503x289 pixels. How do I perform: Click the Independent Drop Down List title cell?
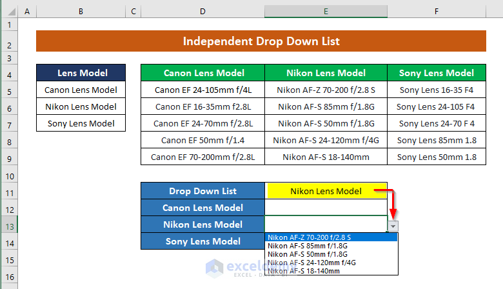(x=261, y=41)
